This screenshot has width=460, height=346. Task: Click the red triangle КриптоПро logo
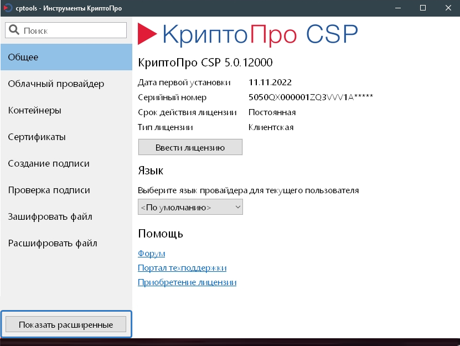147,34
